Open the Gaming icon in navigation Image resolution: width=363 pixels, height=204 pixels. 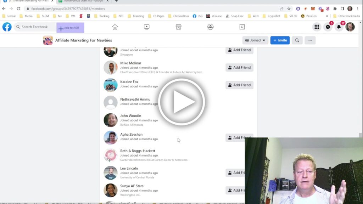click(242, 27)
